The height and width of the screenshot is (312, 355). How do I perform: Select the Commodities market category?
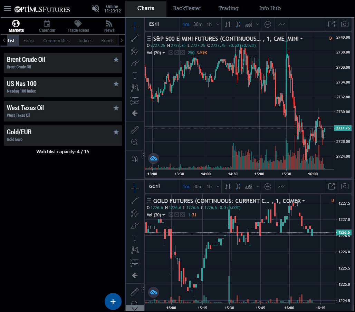(x=56, y=40)
